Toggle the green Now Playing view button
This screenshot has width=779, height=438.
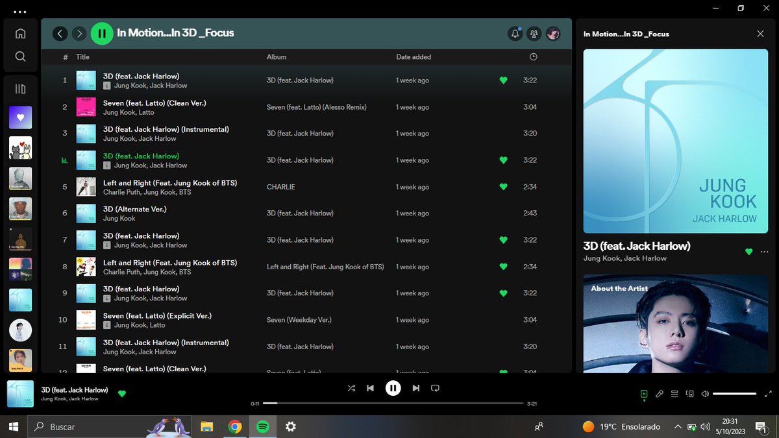point(643,393)
